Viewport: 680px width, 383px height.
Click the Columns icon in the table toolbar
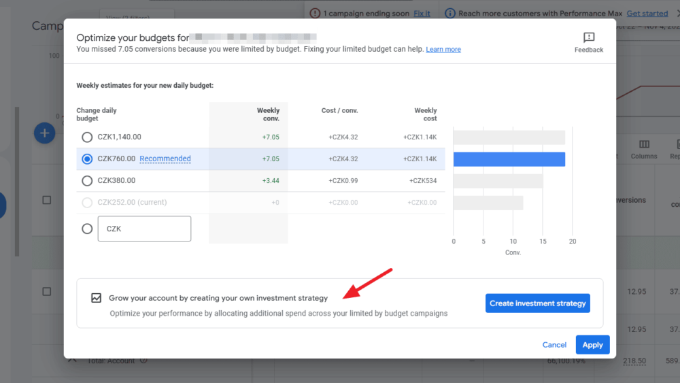(x=643, y=145)
